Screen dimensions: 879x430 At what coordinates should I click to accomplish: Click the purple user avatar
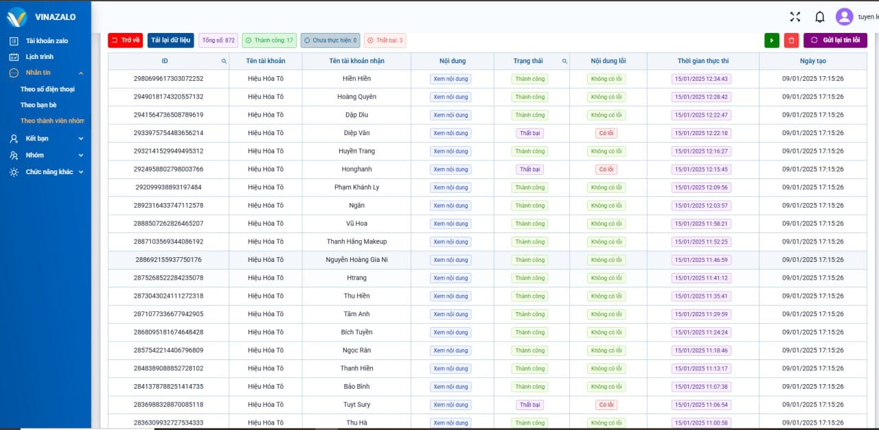(x=844, y=17)
